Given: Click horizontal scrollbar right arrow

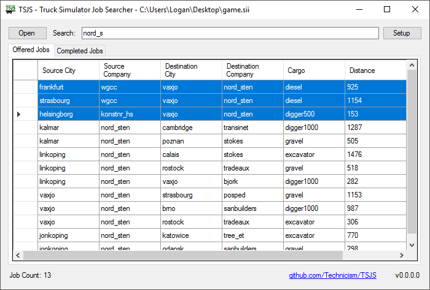Looking at the screenshot, I should 401,255.
